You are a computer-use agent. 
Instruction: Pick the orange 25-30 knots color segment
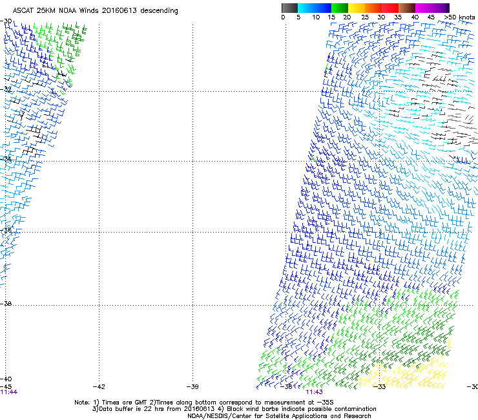tap(373, 8)
